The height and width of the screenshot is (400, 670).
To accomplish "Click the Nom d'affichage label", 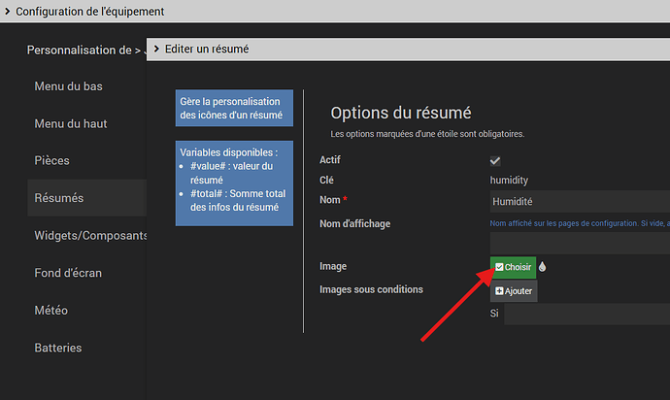I will 355,223.
